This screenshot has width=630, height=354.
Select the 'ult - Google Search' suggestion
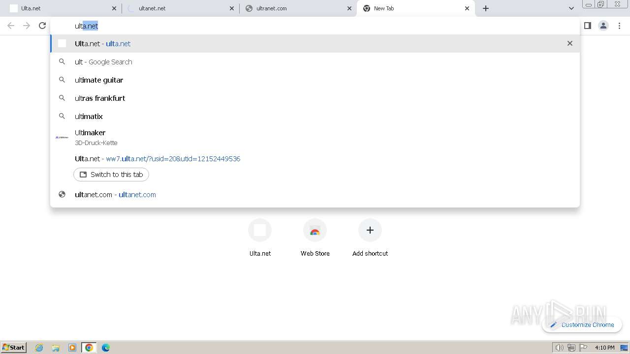[315, 62]
